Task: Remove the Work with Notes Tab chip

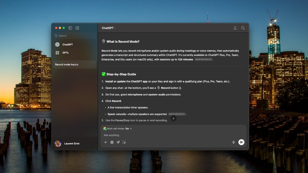Action: click(131, 128)
